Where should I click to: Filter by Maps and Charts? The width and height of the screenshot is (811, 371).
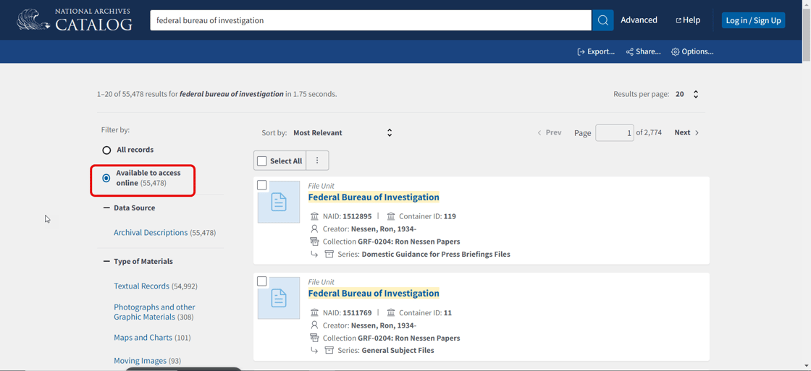(143, 338)
